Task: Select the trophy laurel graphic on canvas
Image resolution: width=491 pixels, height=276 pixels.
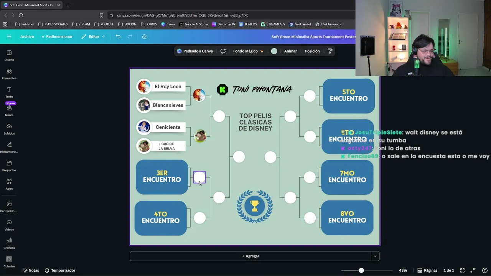Action: pos(255,206)
